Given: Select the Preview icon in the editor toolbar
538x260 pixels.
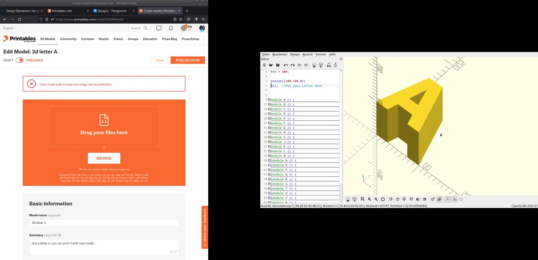Looking at the screenshot, I should click(x=313, y=65).
